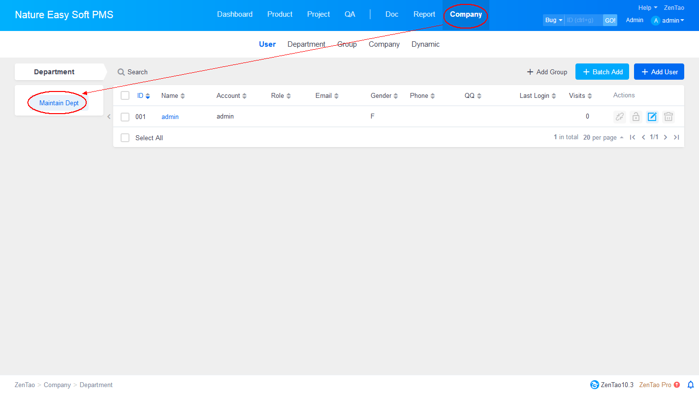Tick the checkbox for user 001
This screenshot has height=394, width=699.
[125, 117]
